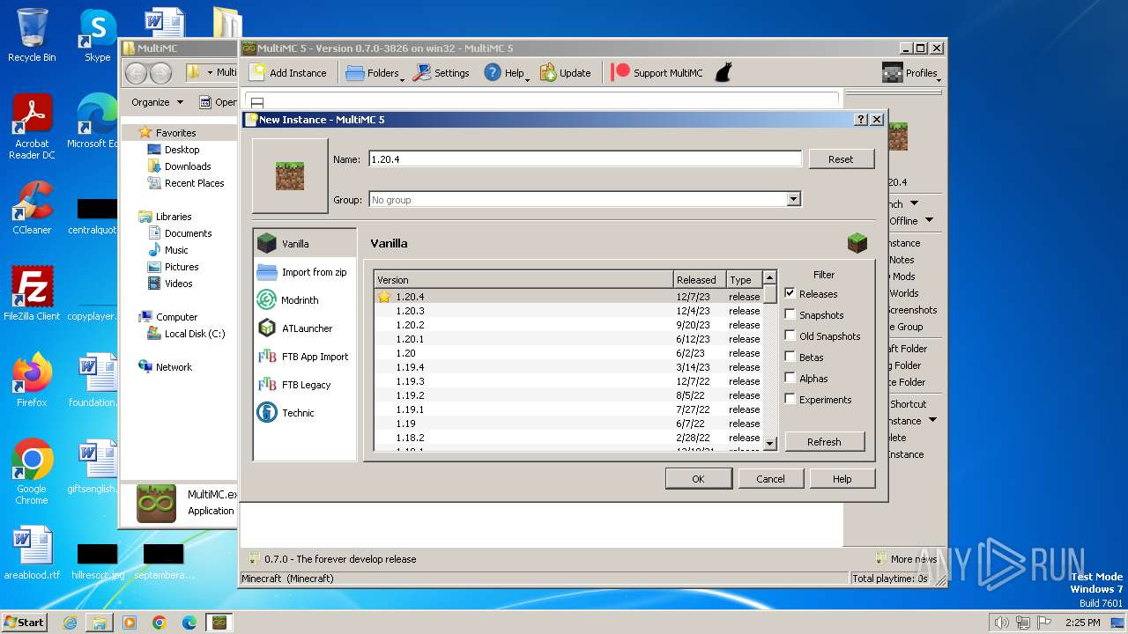Open Network in Explorer pane
The image size is (1128, 634).
(x=173, y=367)
